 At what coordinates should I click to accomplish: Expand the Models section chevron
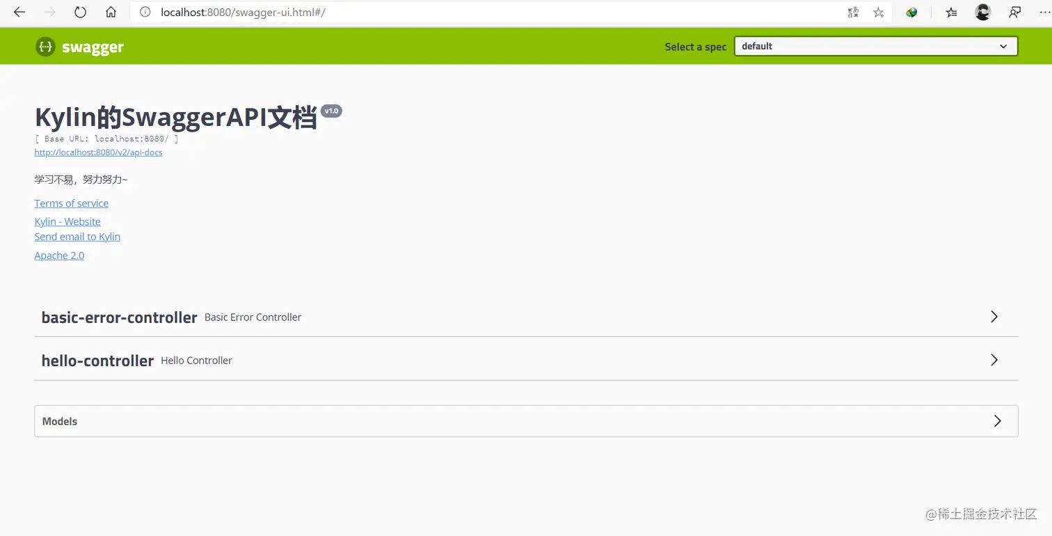tap(997, 421)
